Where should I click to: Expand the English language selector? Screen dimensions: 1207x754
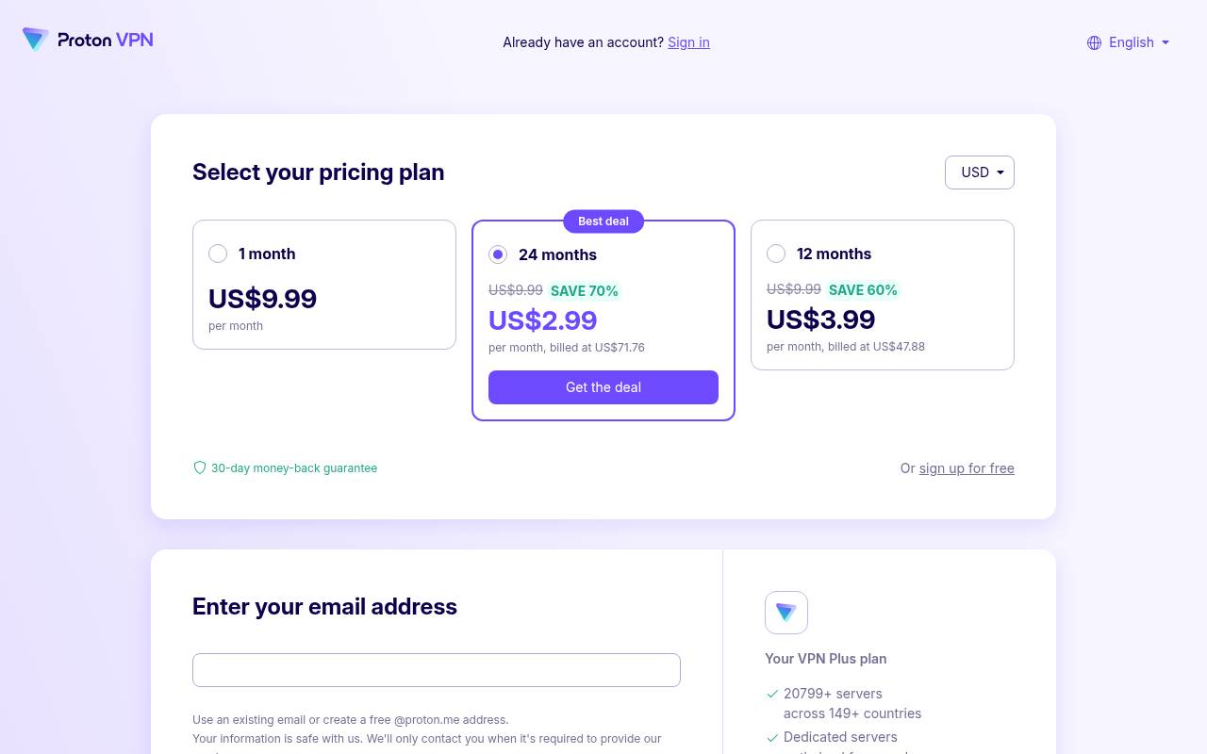1129,42
